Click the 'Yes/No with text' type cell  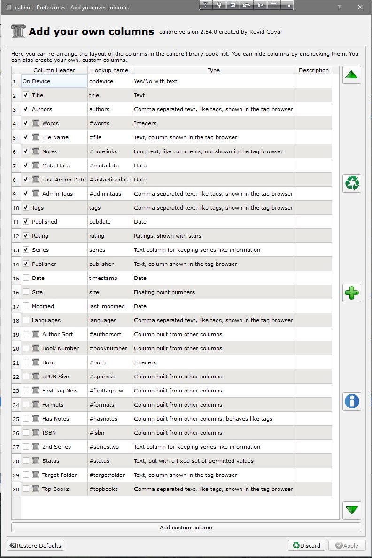pos(214,81)
